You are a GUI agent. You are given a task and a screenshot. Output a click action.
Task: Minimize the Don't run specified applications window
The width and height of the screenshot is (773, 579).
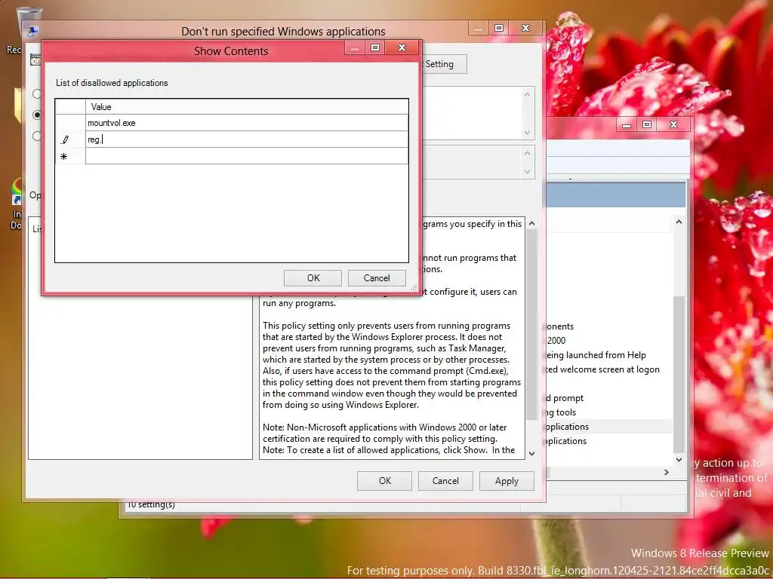tap(478, 29)
